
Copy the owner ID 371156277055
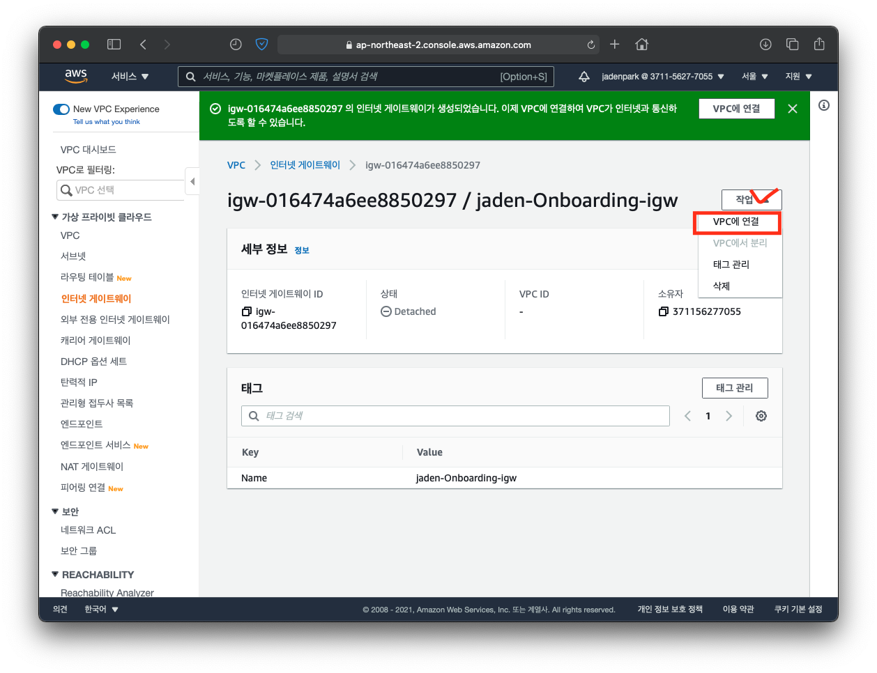[664, 311]
